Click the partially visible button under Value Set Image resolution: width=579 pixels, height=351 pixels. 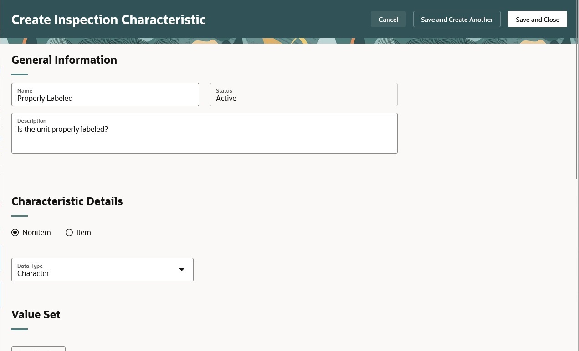(38, 349)
